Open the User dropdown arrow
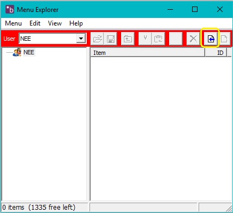The width and height of the screenshot is (233, 213). (81, 39)
